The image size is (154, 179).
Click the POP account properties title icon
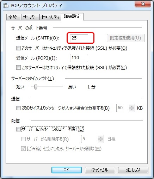[x=6, y=6]
